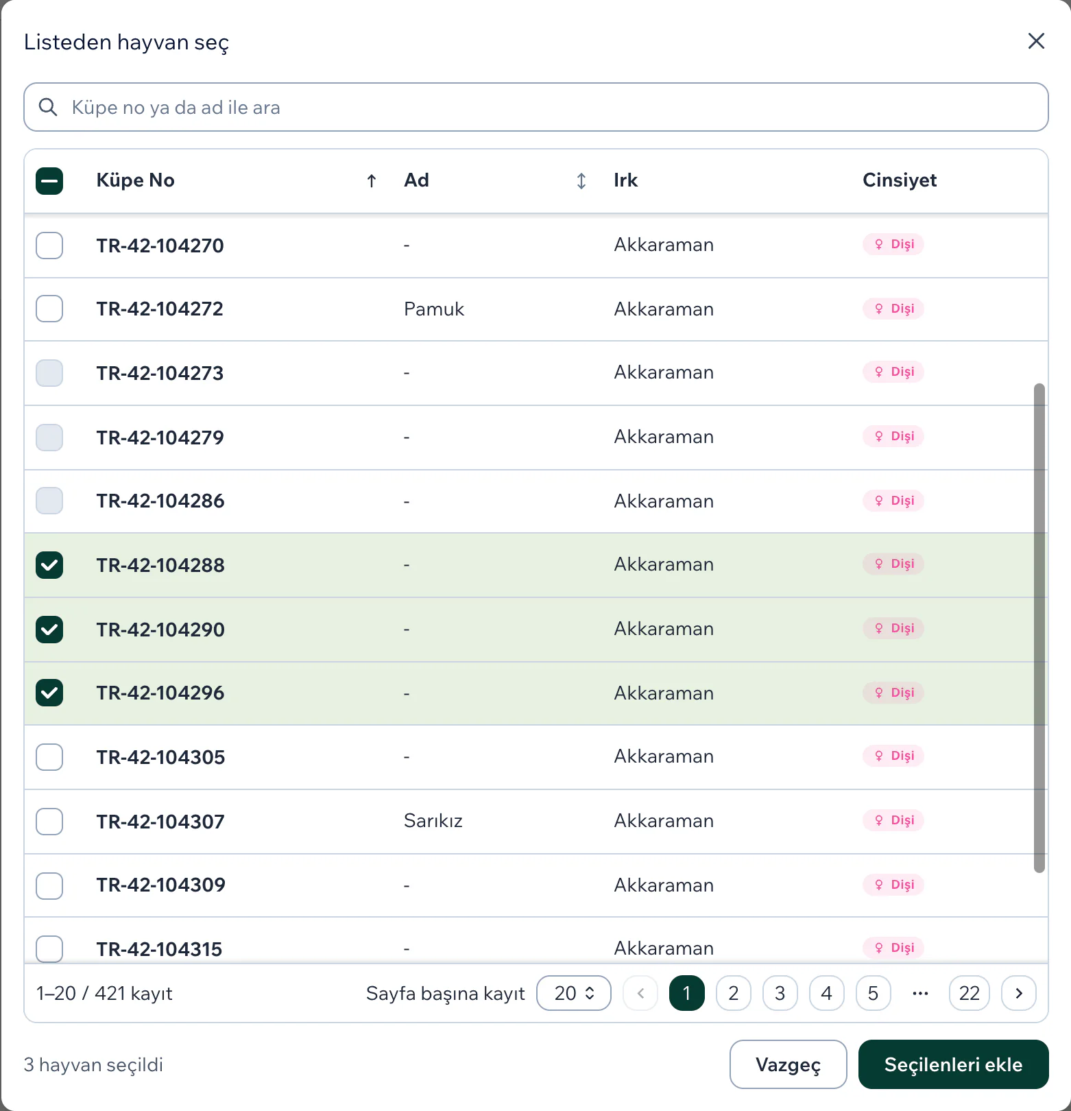
Task: Check the box for TR-42-104307 Sarıkız
Action: (x=49, y=821)
